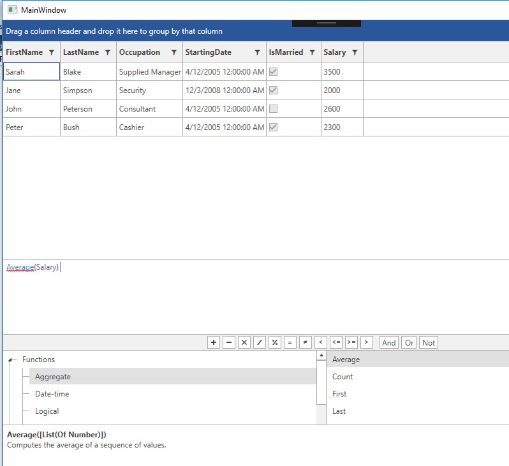Image resolution: width=509 pixels, height=466 pixels.
Task: Insert the divide operator
Action: (260, 342)
